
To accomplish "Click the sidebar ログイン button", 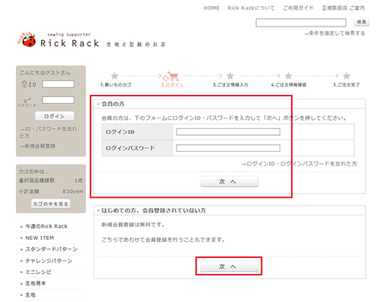I will click(x=55, y=116).
